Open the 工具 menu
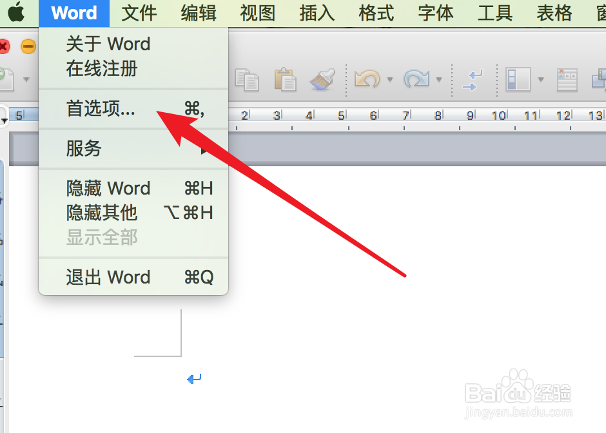This screenshot has height=433, width=606. [x=495, y=13]
